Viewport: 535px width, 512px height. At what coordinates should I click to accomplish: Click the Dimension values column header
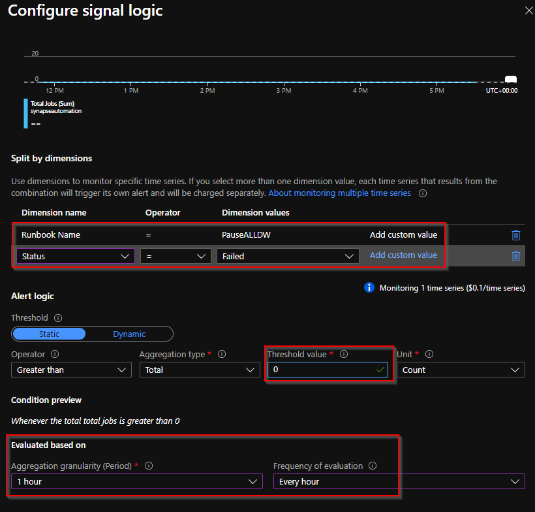click(256, 212)
